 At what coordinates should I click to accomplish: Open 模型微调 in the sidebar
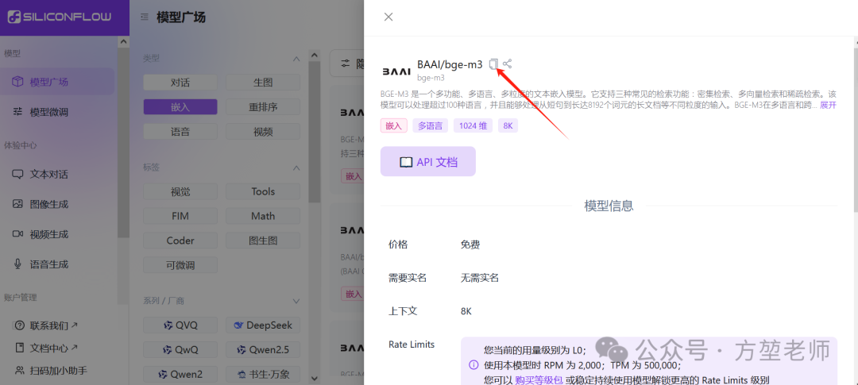click(57, 112)
